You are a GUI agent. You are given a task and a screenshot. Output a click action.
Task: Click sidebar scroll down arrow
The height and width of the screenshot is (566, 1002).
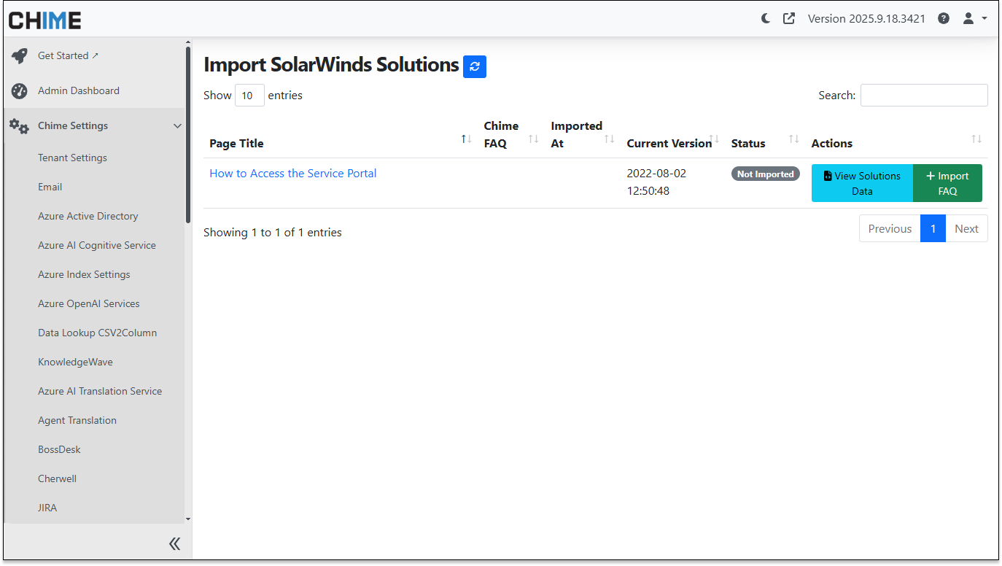coord(187,519)
